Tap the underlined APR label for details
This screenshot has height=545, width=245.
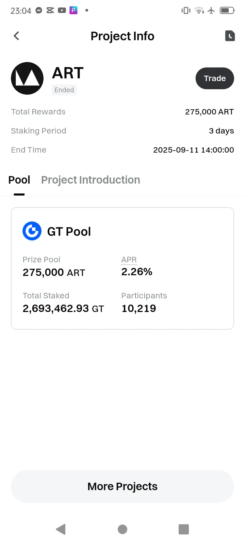[129, 260]
